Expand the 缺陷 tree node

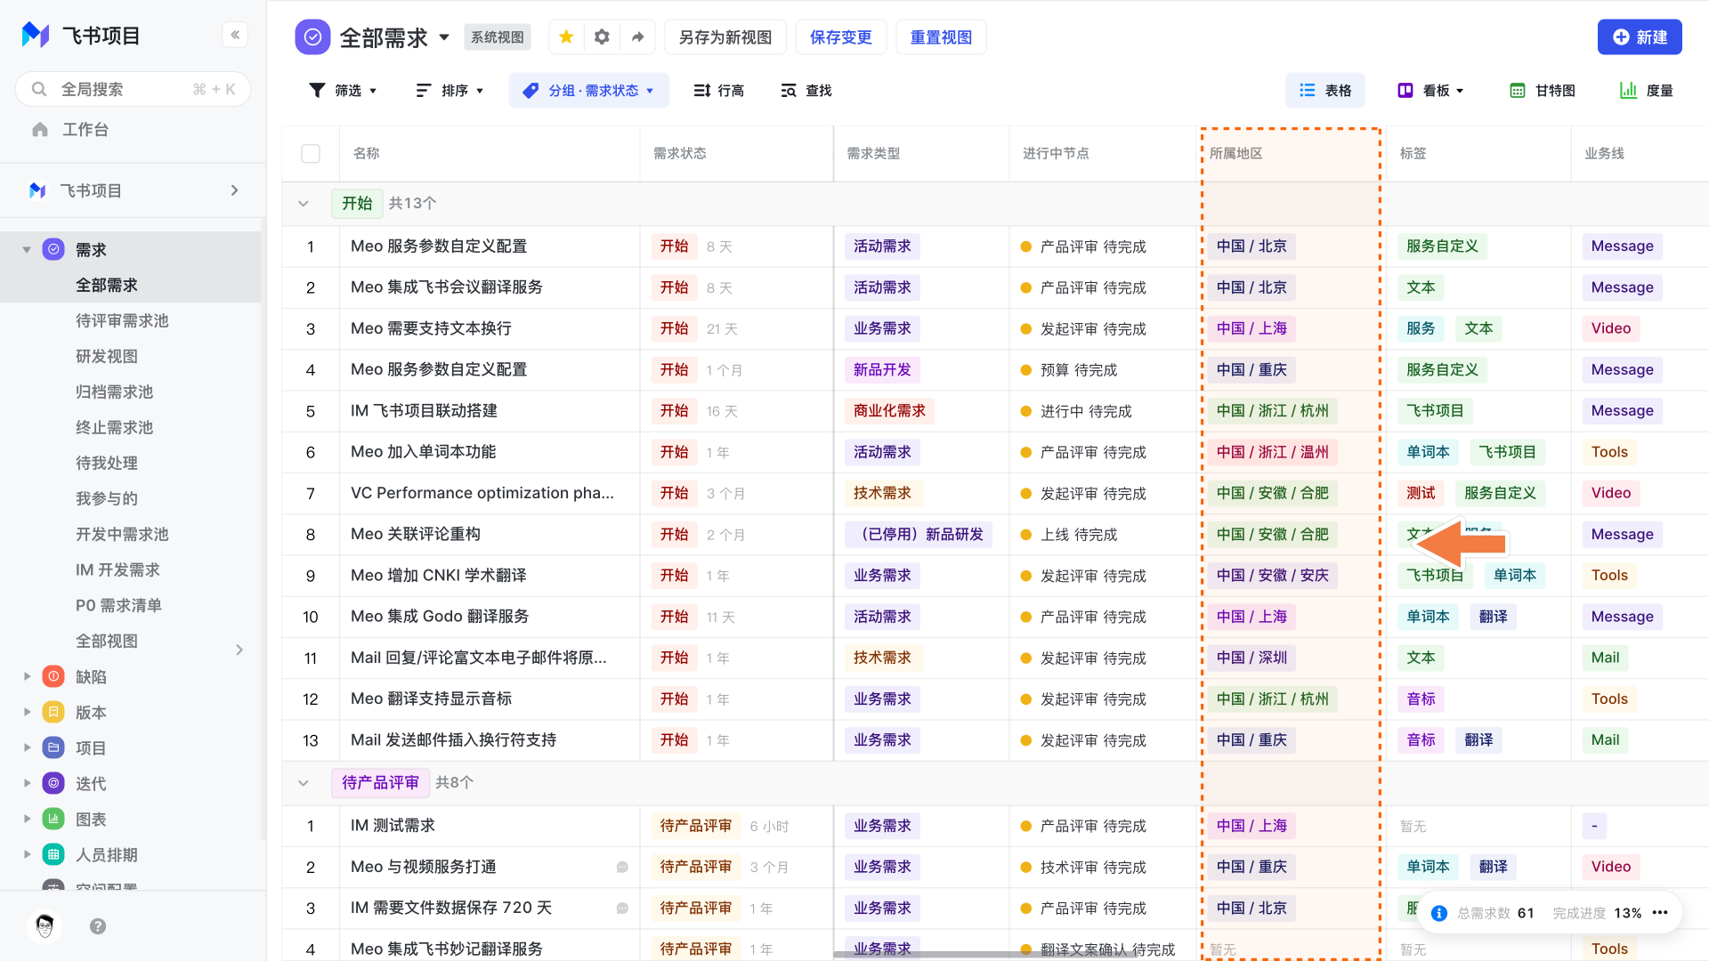pos(27,677)
